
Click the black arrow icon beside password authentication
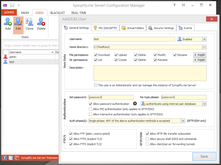135,104
